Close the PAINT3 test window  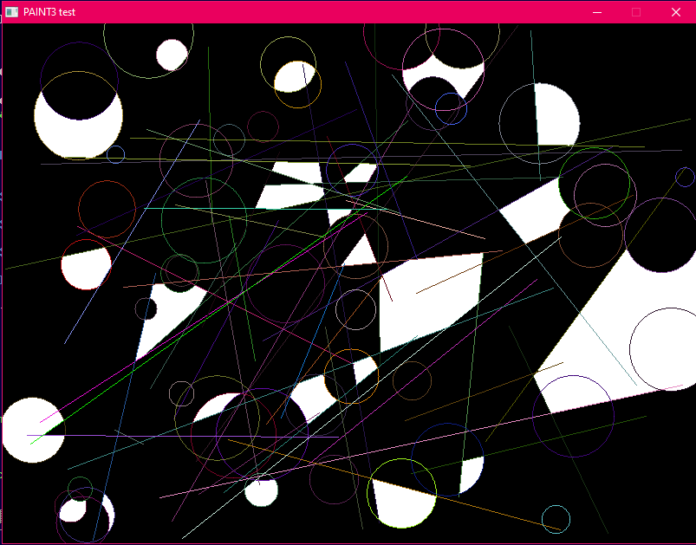[676, 12]
